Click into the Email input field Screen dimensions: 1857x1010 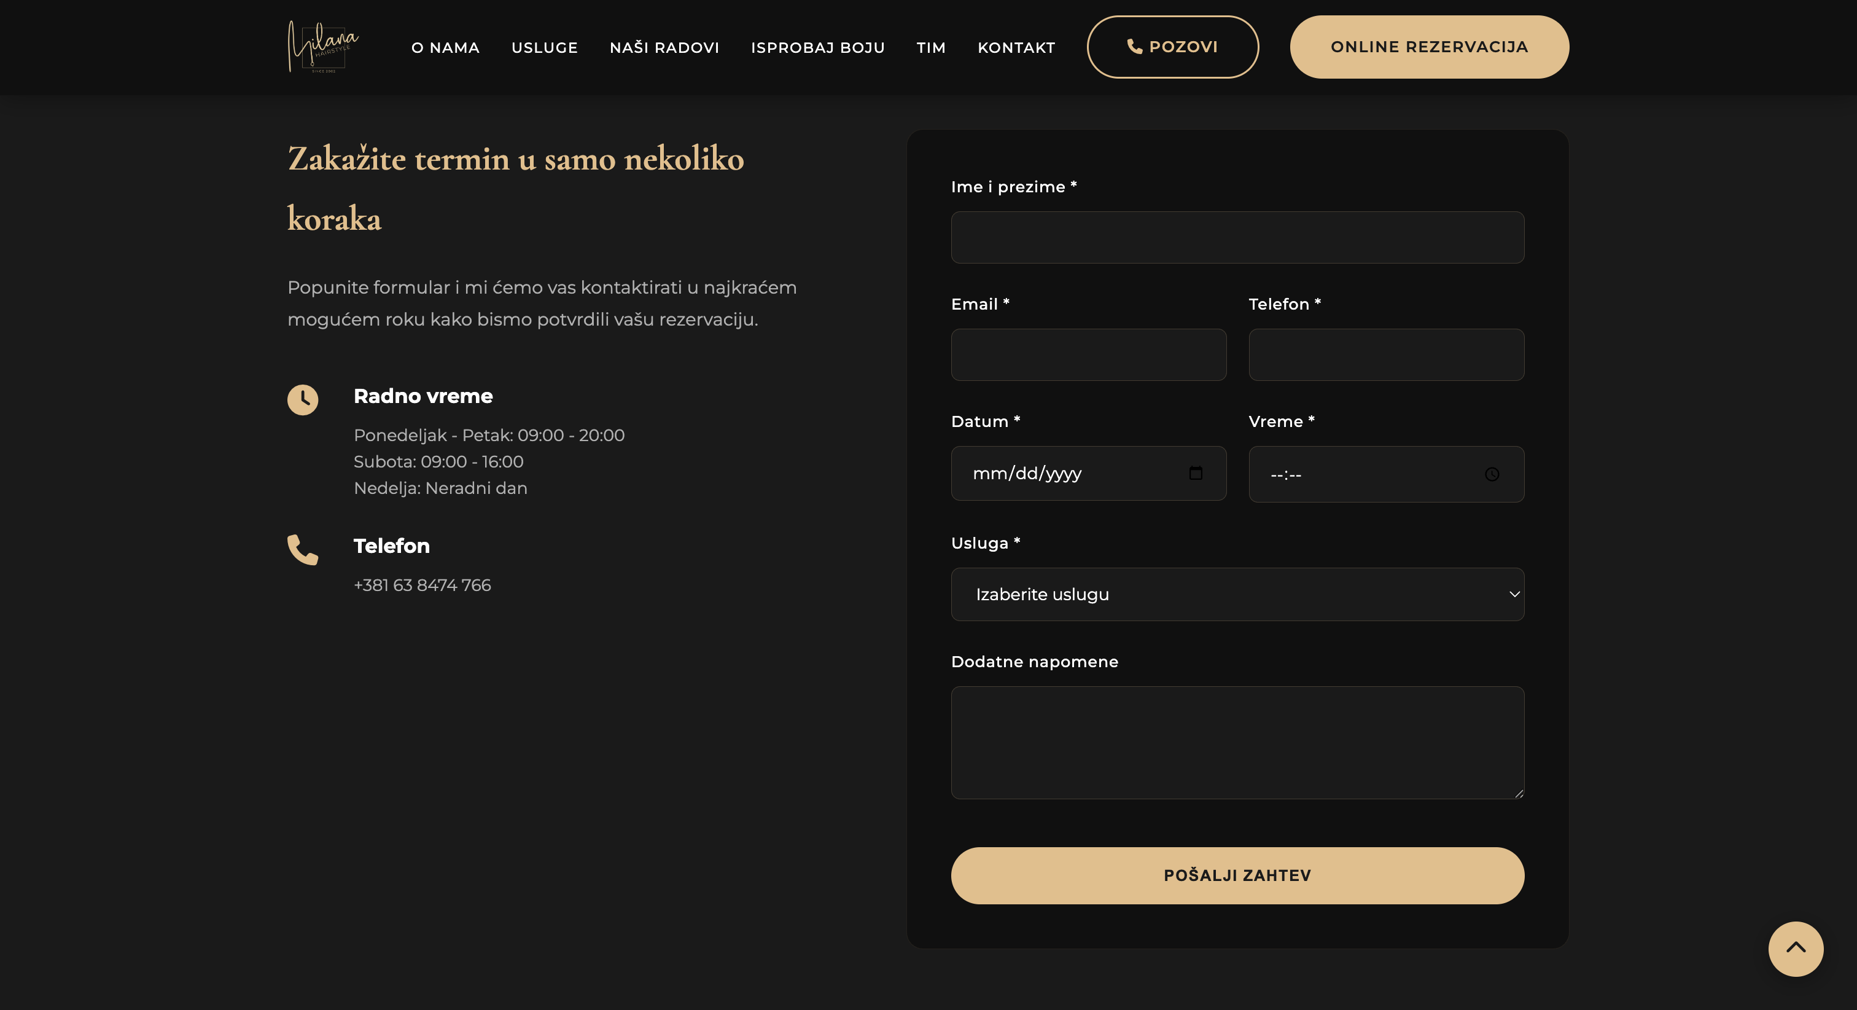pos(1089,355)
